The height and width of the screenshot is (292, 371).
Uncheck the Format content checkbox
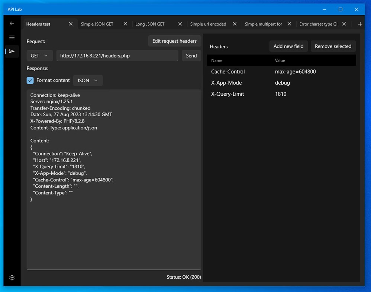[30, 80]
